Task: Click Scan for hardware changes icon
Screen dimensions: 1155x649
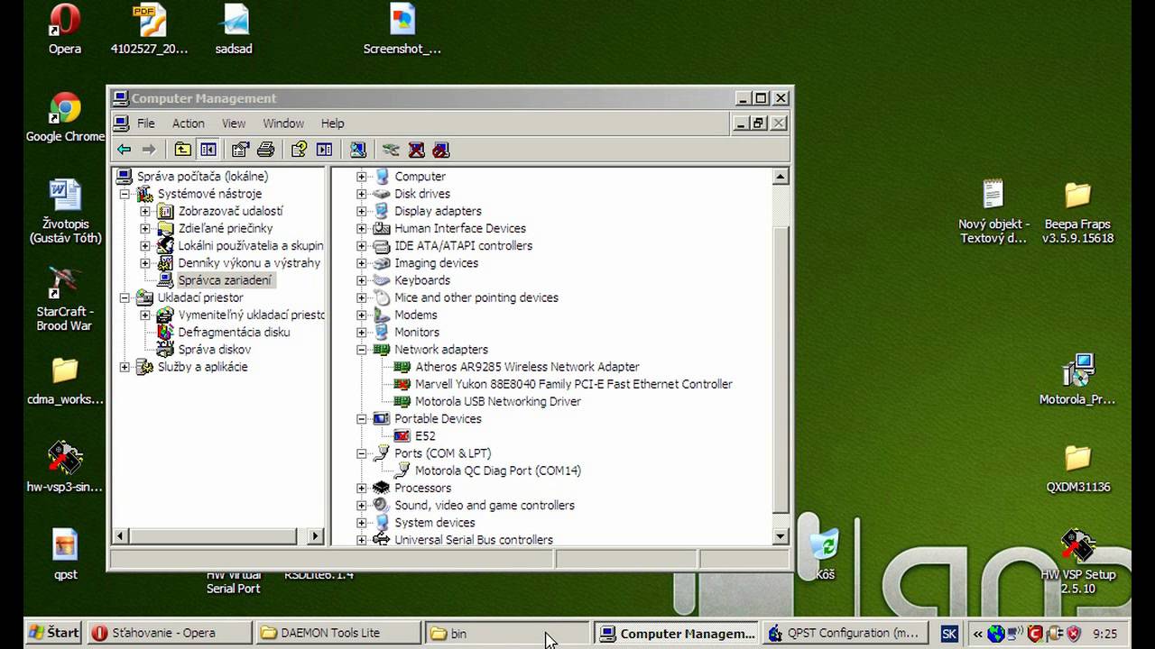Action: 358,150
